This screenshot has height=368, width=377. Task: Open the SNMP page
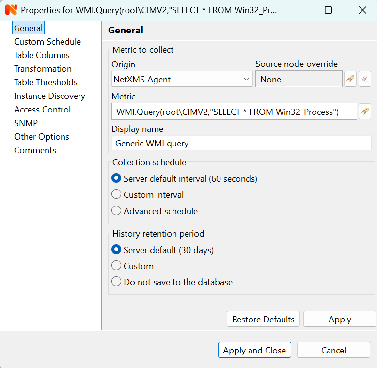[26, 123]
